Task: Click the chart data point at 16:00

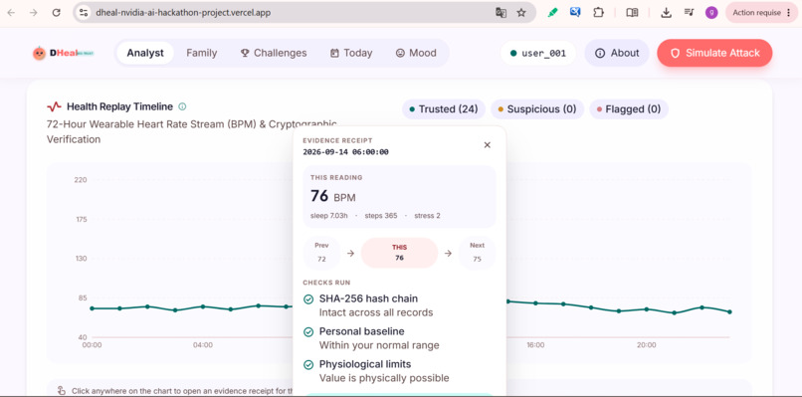Action: 535,302
